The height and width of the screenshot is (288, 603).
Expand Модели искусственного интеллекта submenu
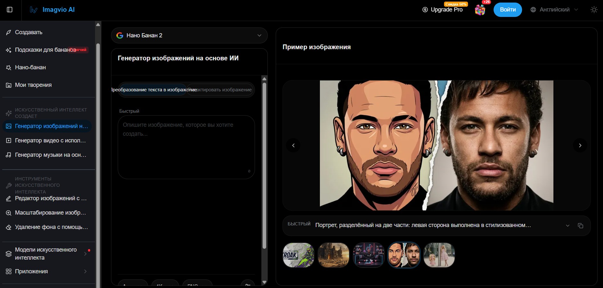coord(47,254)
